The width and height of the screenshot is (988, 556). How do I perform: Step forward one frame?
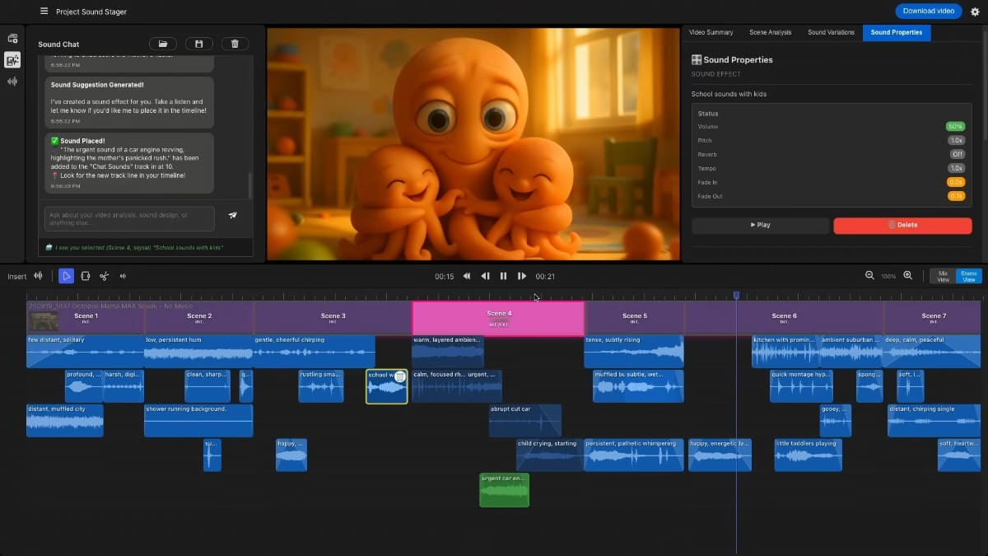tap(522, 276)
